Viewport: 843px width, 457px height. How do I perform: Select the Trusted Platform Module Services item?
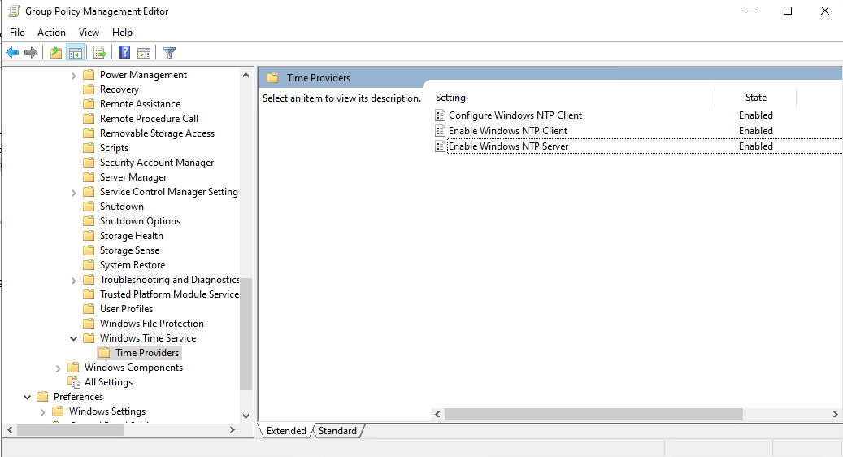(x=169, y=294)
